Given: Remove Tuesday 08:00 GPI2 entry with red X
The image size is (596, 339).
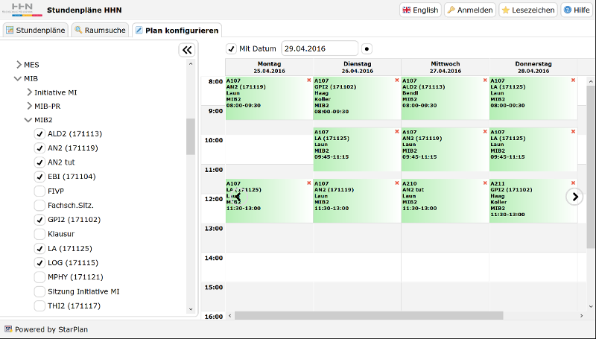Looking at the screenshot, I should point(397,80).
